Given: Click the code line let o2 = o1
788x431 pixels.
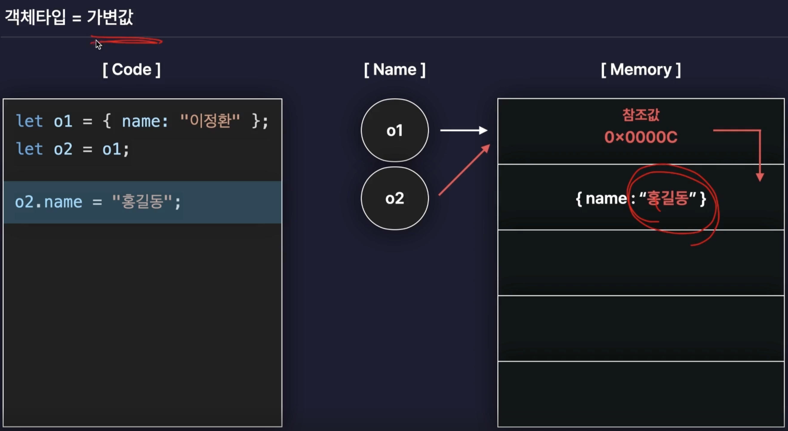Looking at the screenshot, I should point(73,149).
